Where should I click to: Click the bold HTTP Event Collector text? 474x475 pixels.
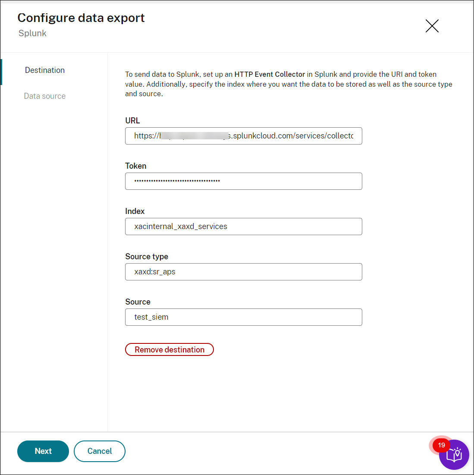coord(270,74)
